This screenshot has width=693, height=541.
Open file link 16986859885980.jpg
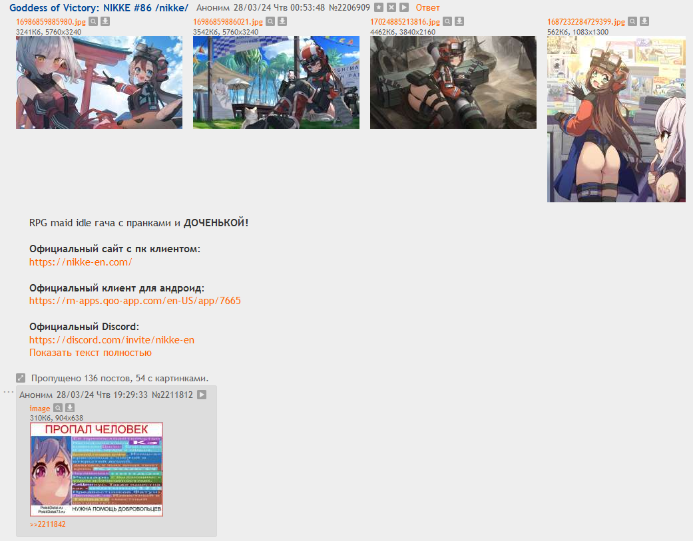click(51, 22)
